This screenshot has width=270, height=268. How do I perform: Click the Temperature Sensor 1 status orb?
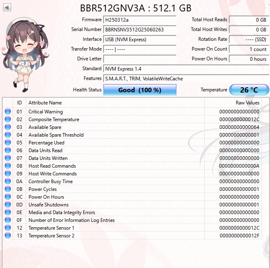(8, 228)
